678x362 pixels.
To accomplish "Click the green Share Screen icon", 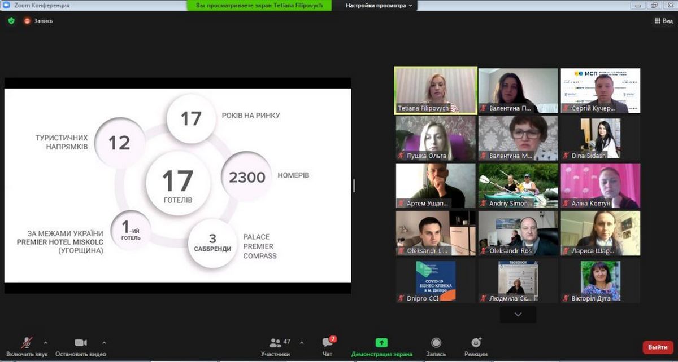I will tap(381, 343).
